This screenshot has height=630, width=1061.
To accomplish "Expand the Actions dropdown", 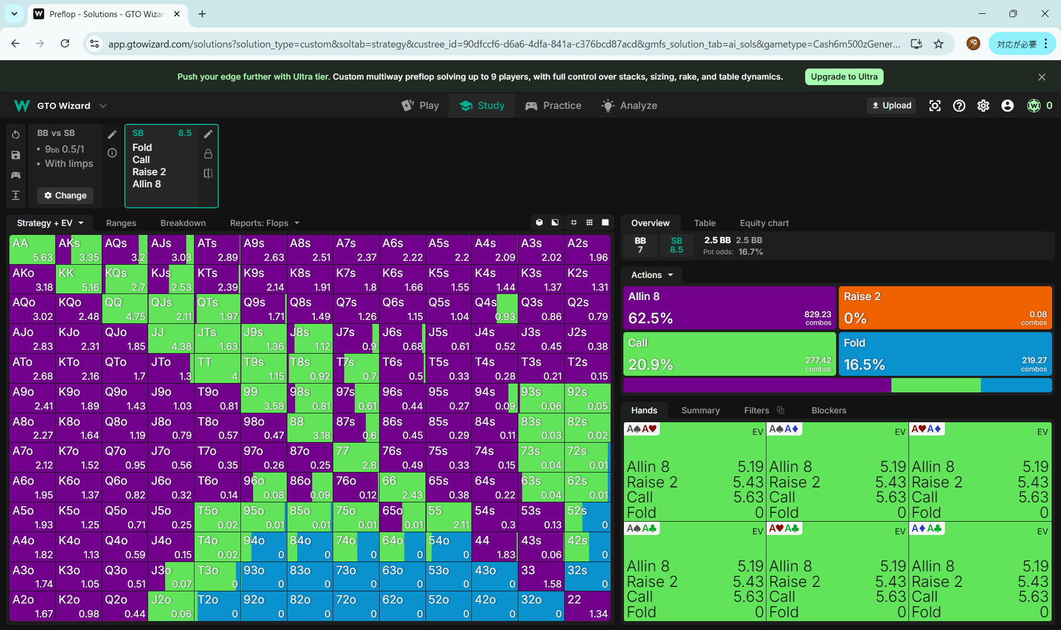I will (x=652, y=275).
